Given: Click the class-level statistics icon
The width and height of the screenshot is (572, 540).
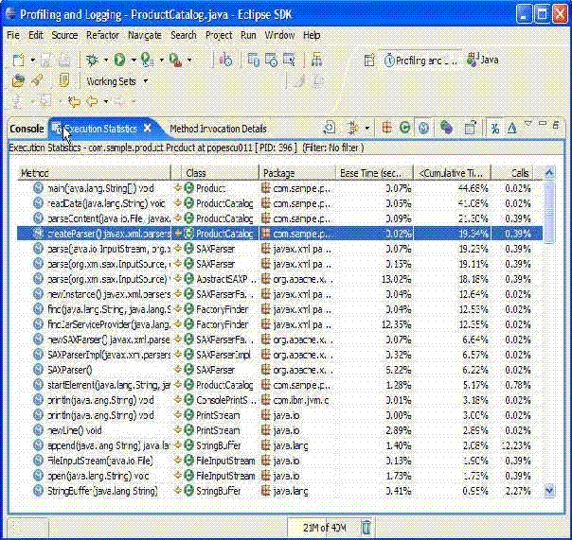Looking at the screenshot, I should 405,129.
